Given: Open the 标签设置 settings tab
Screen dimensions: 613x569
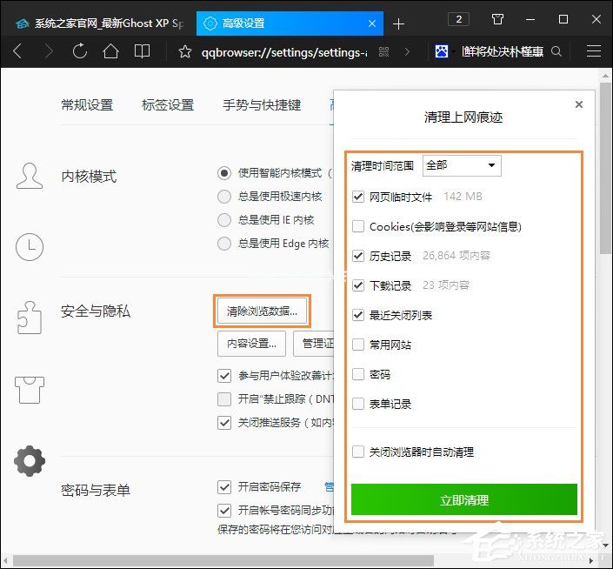Looking at the screenshot, I should pyautogui.click(x=168, y=105).
